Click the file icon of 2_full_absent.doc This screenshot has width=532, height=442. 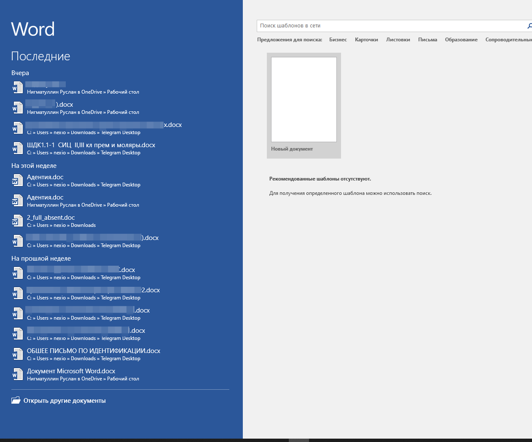click(x=17, y=221)
